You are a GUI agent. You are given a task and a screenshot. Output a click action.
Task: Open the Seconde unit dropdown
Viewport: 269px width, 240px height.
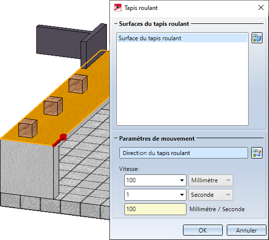[x=211, y=195]
